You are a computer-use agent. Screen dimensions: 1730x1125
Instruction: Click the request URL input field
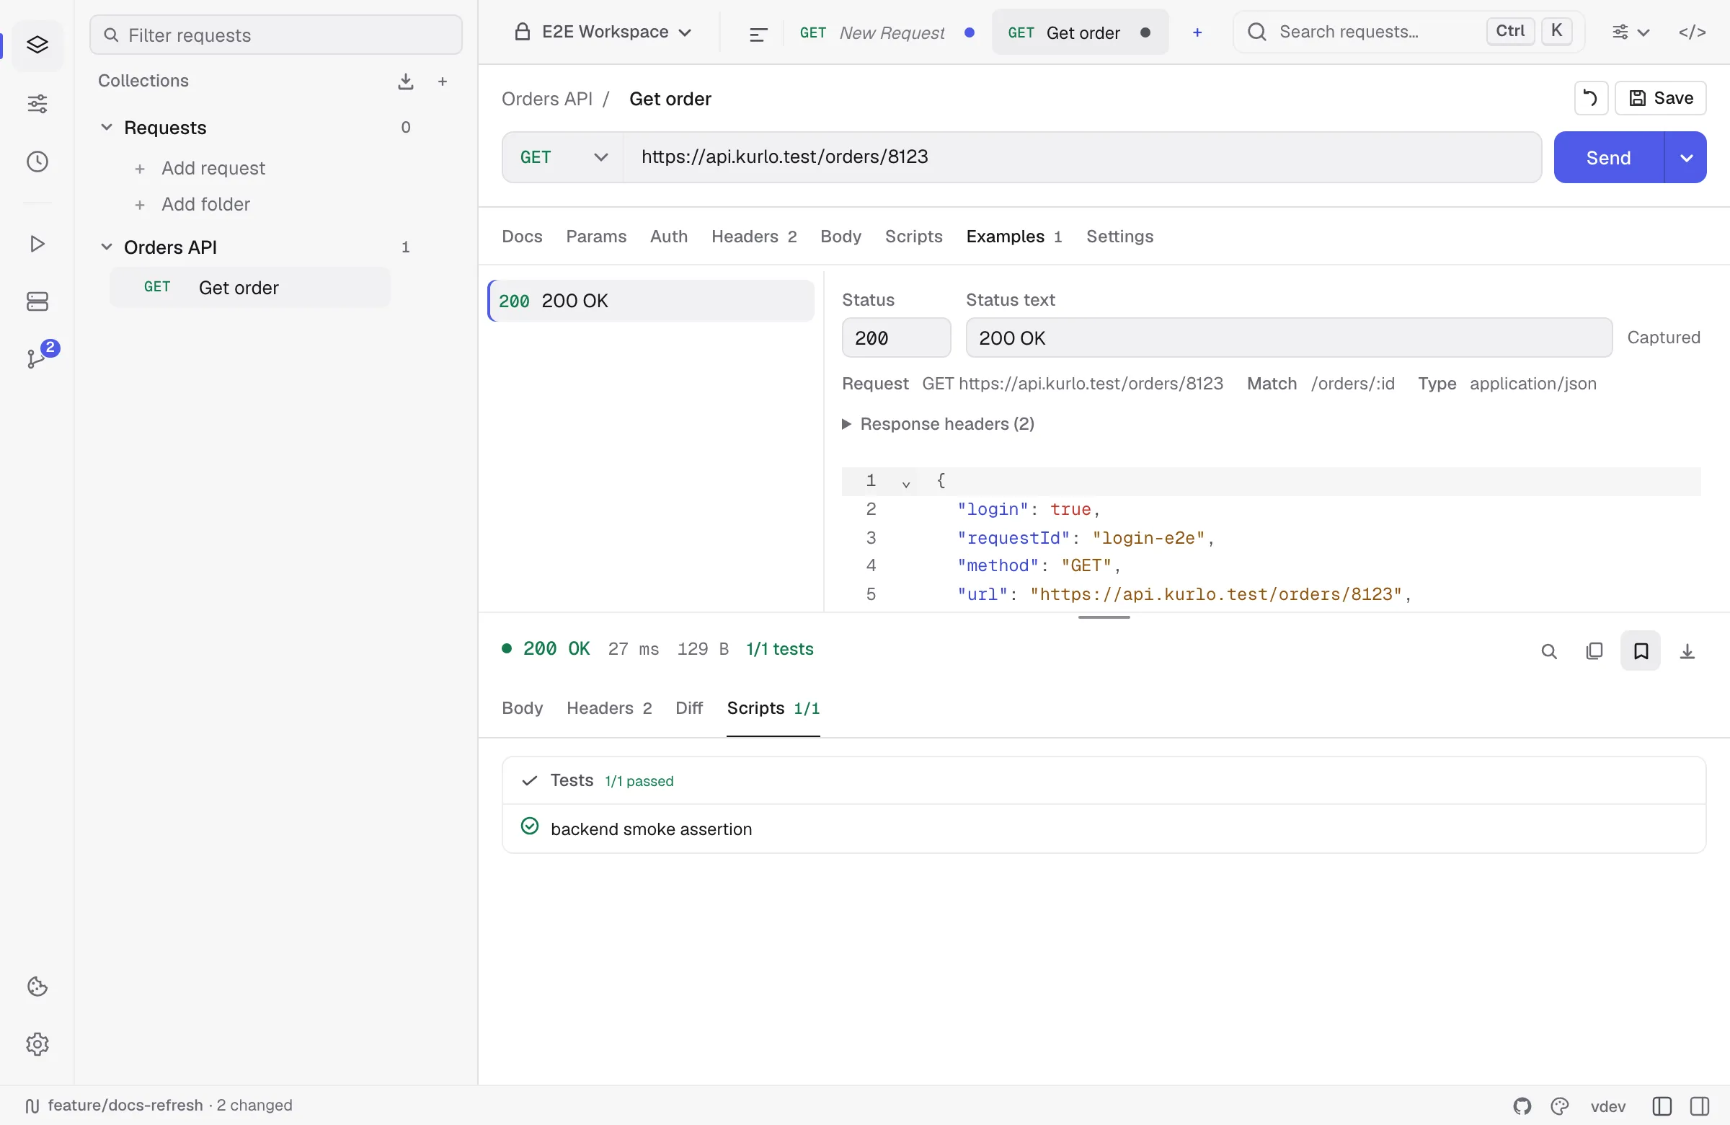pos(1082,157)
